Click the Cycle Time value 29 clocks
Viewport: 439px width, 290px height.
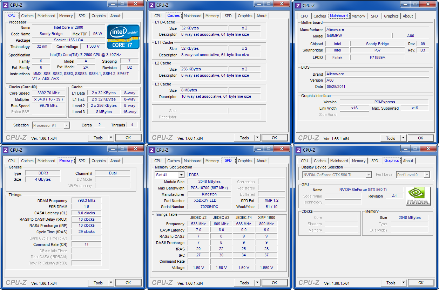click(86, 232)
